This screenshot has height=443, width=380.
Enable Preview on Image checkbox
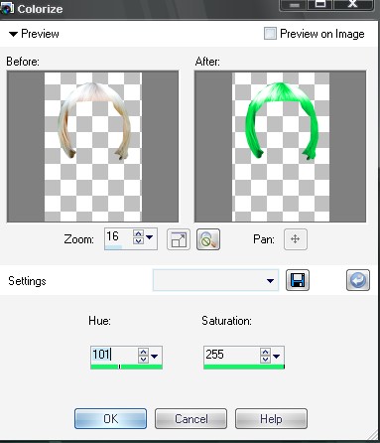coord(270,34)
